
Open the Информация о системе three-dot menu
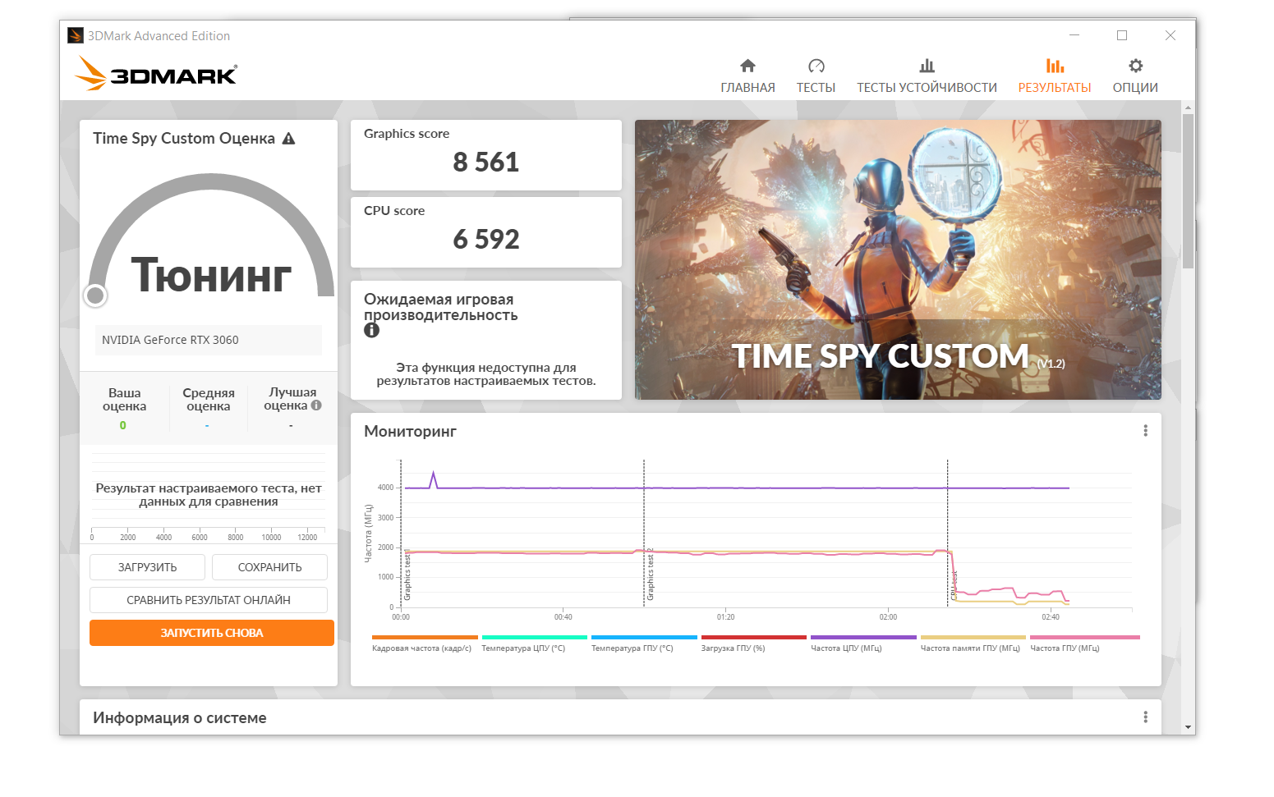1145,717
